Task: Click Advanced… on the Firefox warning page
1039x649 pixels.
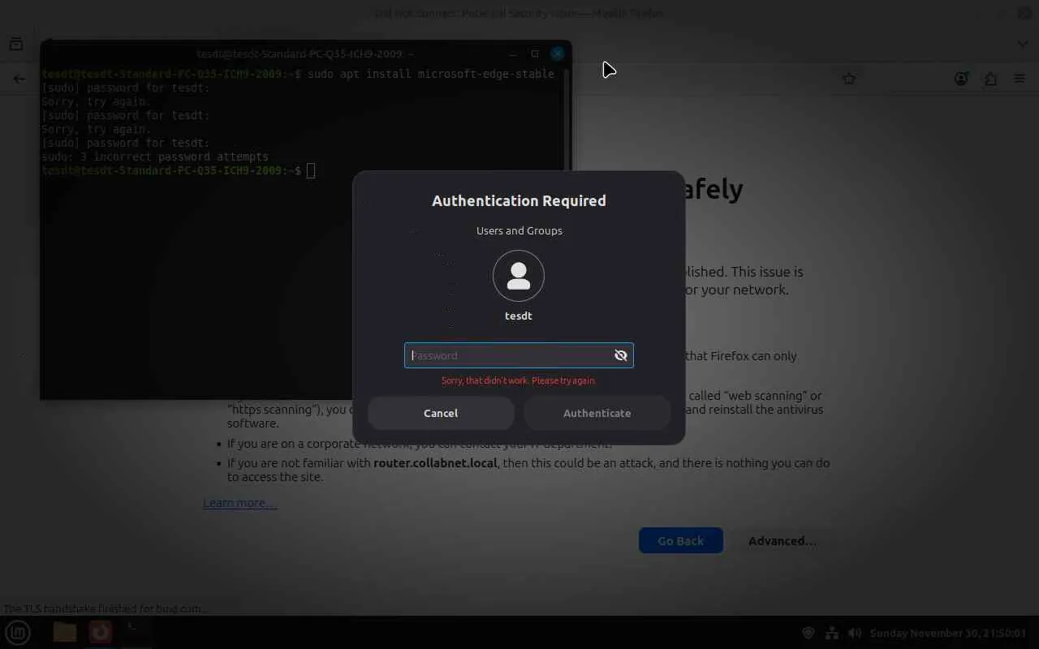Action: point(782,540)
